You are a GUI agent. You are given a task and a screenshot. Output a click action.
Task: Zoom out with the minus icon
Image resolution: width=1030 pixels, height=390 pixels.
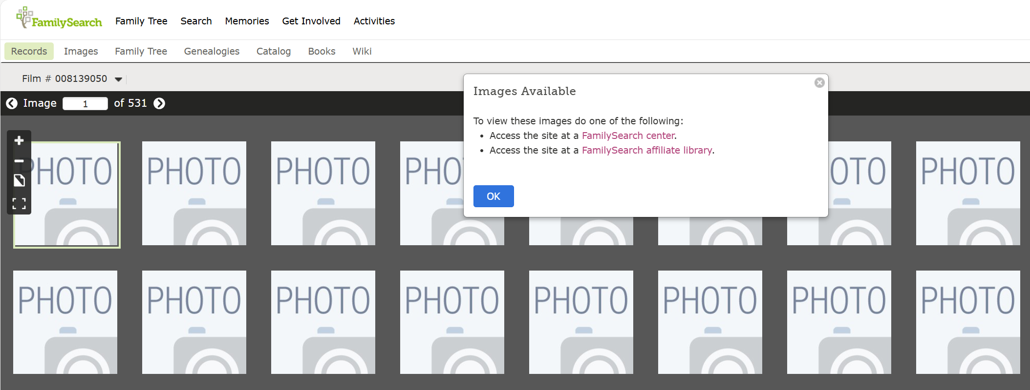19,161
